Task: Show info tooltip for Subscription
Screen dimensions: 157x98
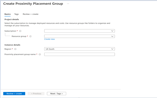Action: (x=20, y=31)
